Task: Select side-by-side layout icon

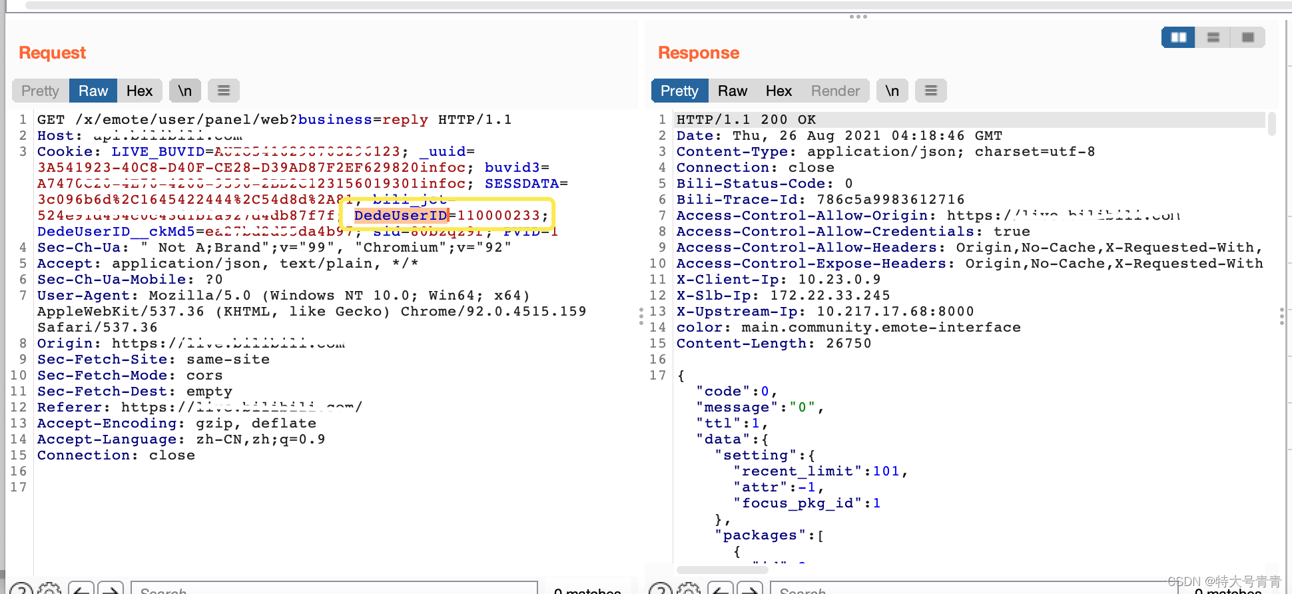Action: [1178, 37]
